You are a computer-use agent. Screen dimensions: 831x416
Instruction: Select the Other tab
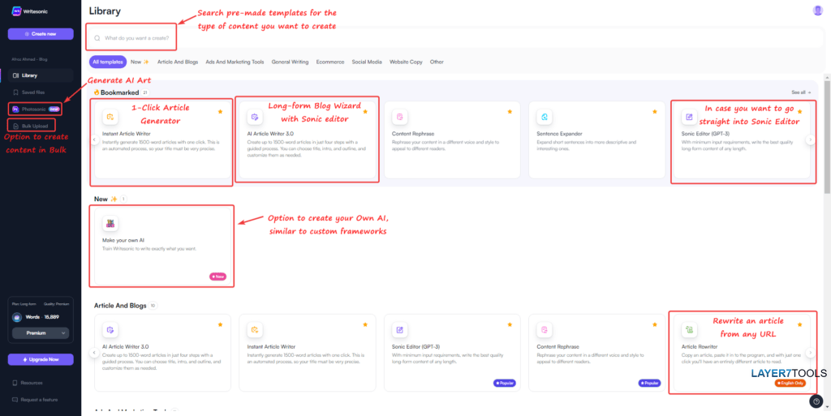(x=437, y=62)
